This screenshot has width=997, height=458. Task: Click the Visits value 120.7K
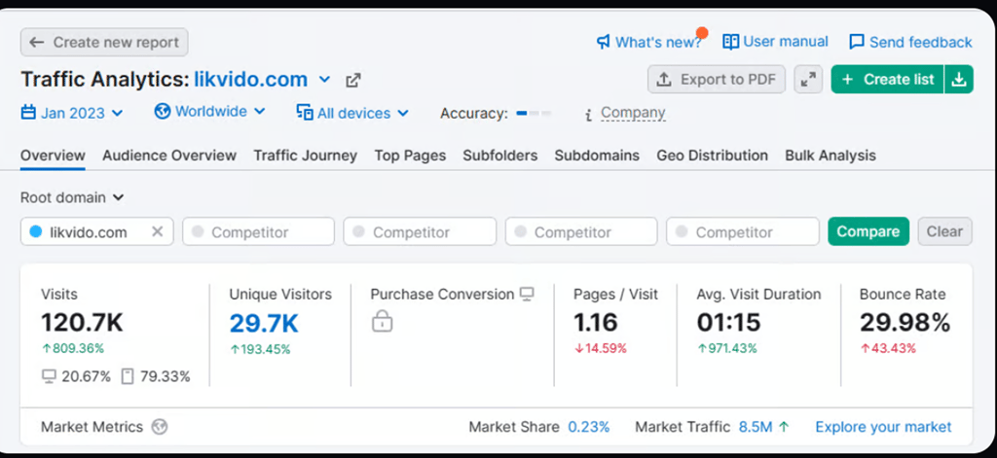[x=83, y=324]
